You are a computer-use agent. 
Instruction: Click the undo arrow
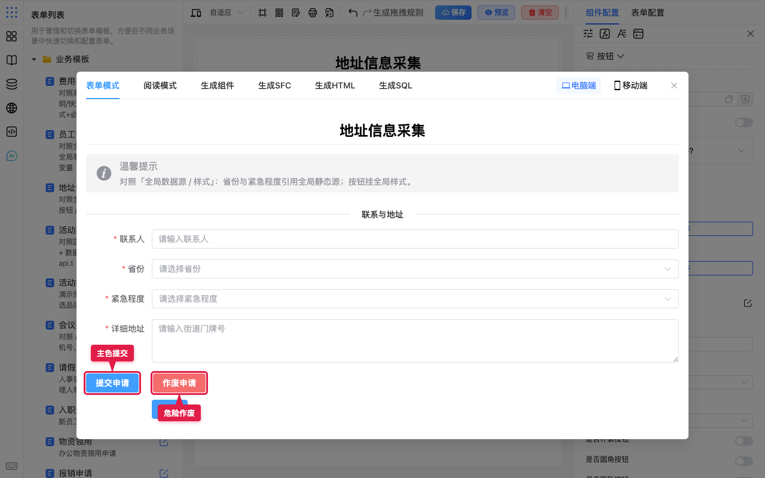coord(353,13)
